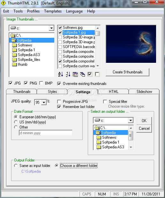Screen dimensions: 165x198
Task: Open the Tools menu
Action: pos(18,11)
